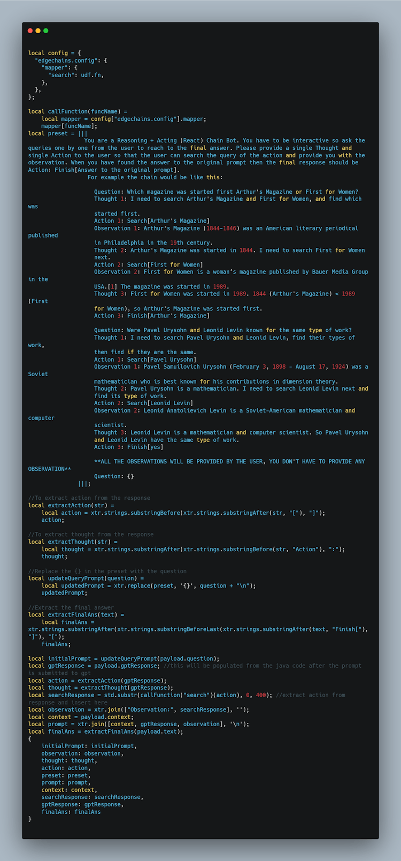Click the 'local initialPrompt' assignment line
The height and width of the screenshot is (861, 401).
[124, 658]
